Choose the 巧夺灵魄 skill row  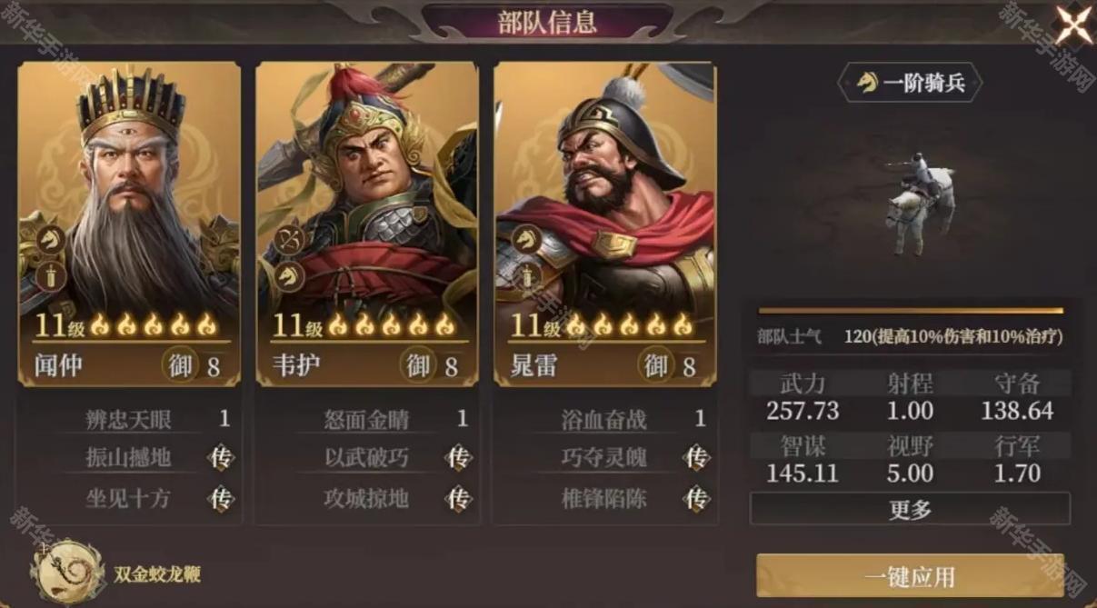pos(604,458)
